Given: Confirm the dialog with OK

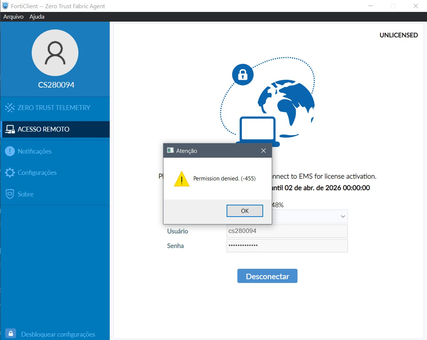Looking at the screenshot, I should (x=245, y=211).
